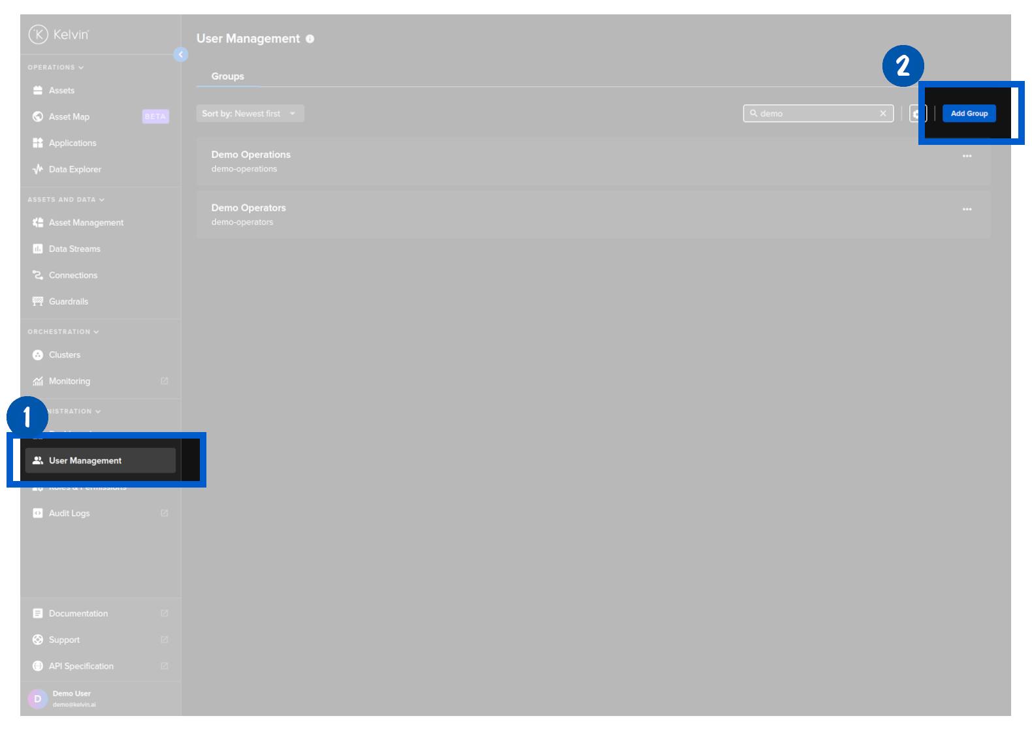Click the Add Group button
The image size is (1032, 731).
(x=969, y=114)
